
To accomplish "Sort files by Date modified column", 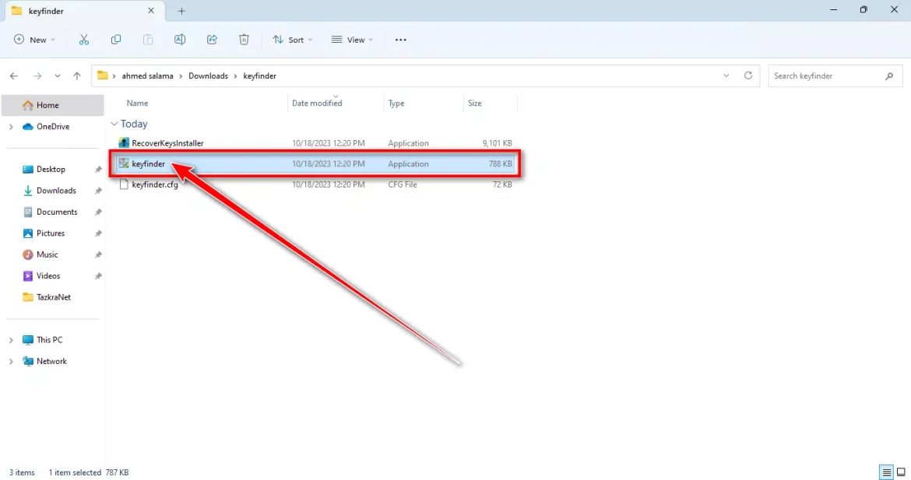I will point(317,103).
